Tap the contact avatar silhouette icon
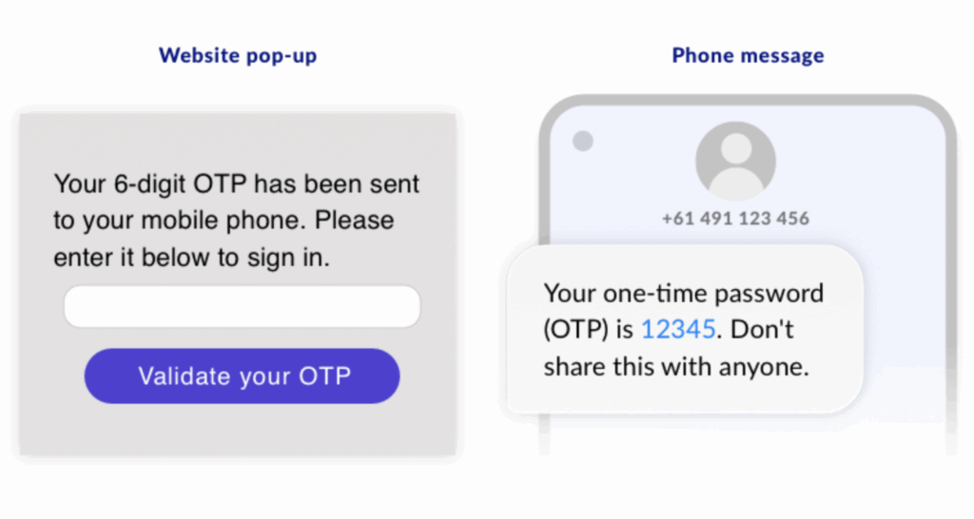 [735, 162]
